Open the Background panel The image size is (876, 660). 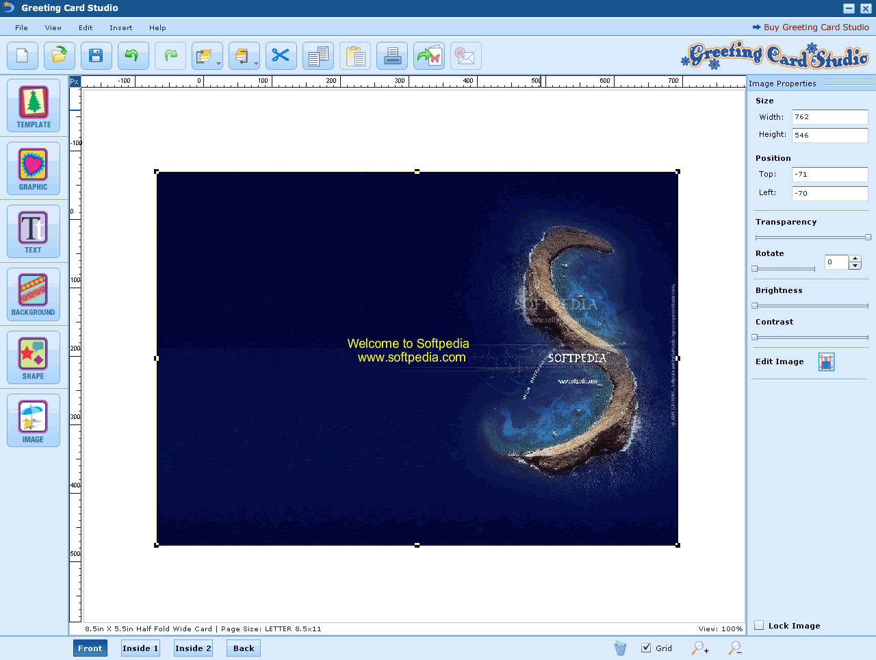coord(34,295)
